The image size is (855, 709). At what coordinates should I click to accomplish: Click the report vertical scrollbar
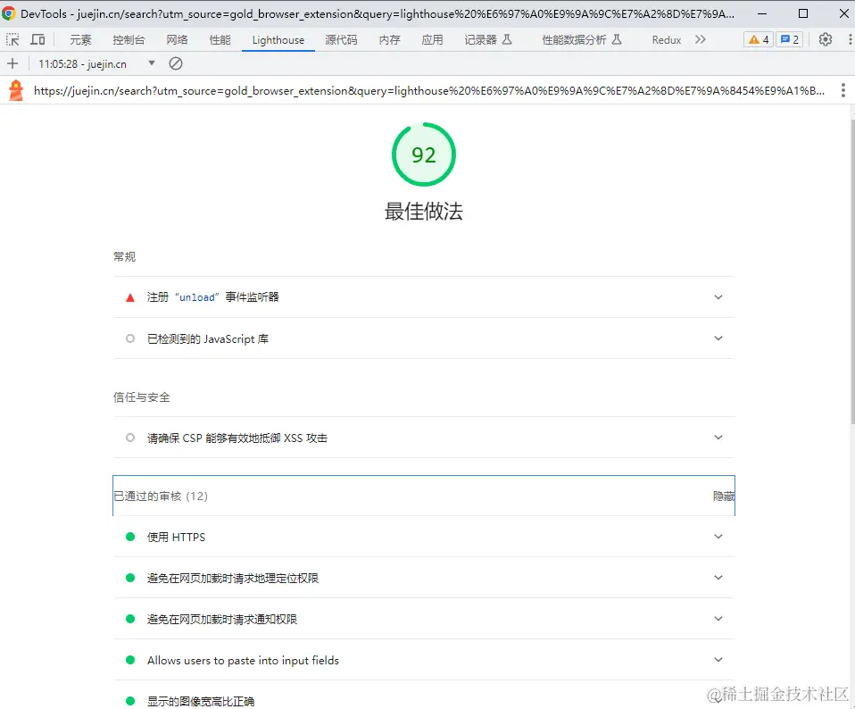pyautogui.click(x=851, y=271)
